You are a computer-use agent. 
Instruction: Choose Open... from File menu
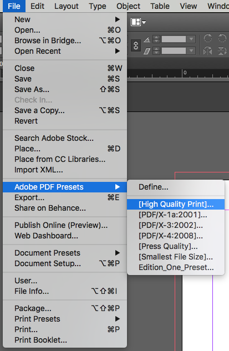click(x=65, y=30)
